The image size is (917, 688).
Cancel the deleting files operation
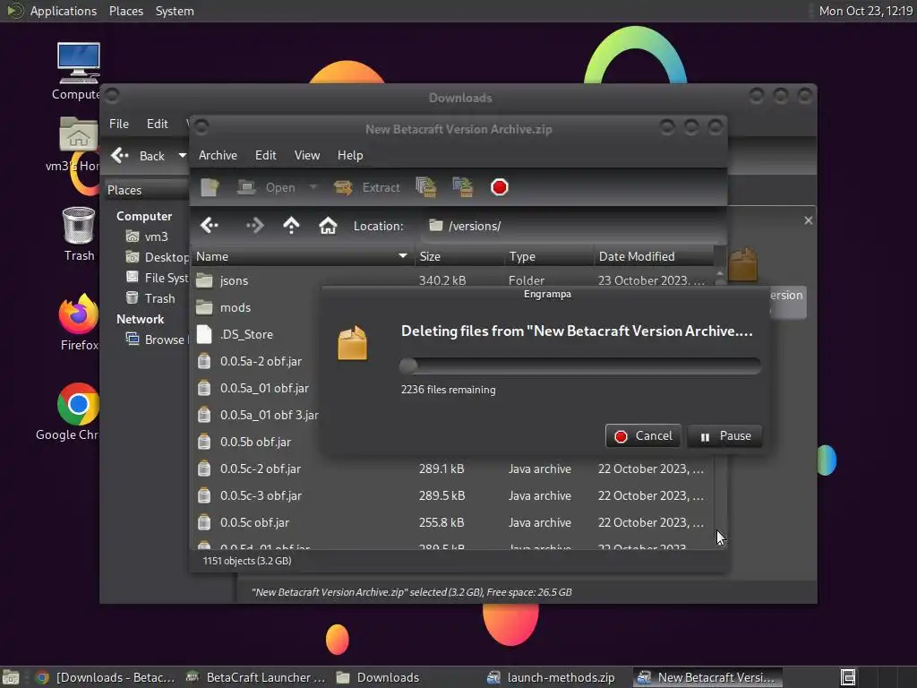[x=643, y=436]
